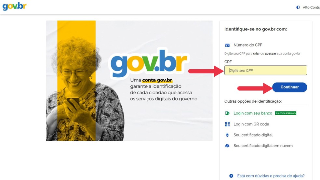
Task: Click the CPF ID card icon
Action: pos(227,45)
